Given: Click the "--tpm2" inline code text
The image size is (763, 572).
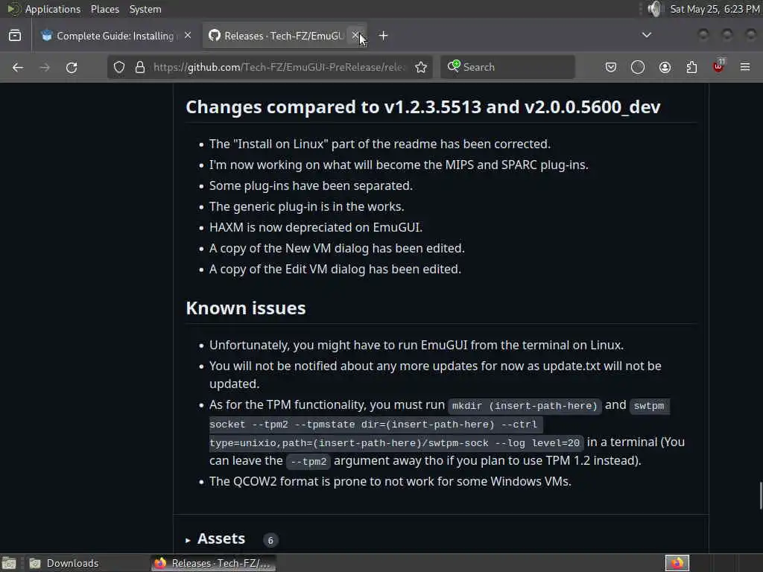Looking at the screenshot, I should [308, 461].
